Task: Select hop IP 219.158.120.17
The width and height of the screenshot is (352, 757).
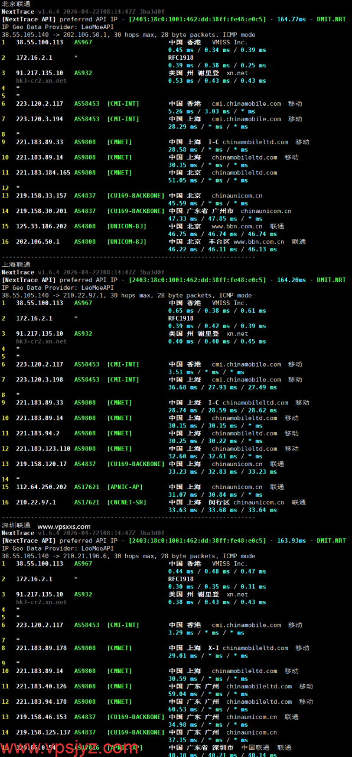Action: tap(41, 464)
